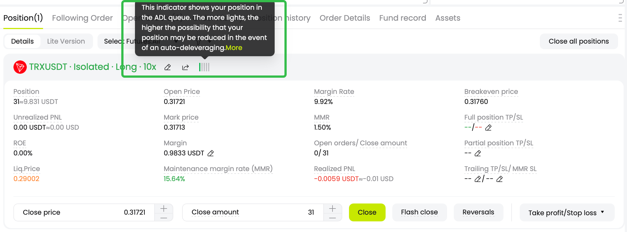Viewport: 627px width, 232px height.
Task: Click the Flash close button
Action: (419, 212)
